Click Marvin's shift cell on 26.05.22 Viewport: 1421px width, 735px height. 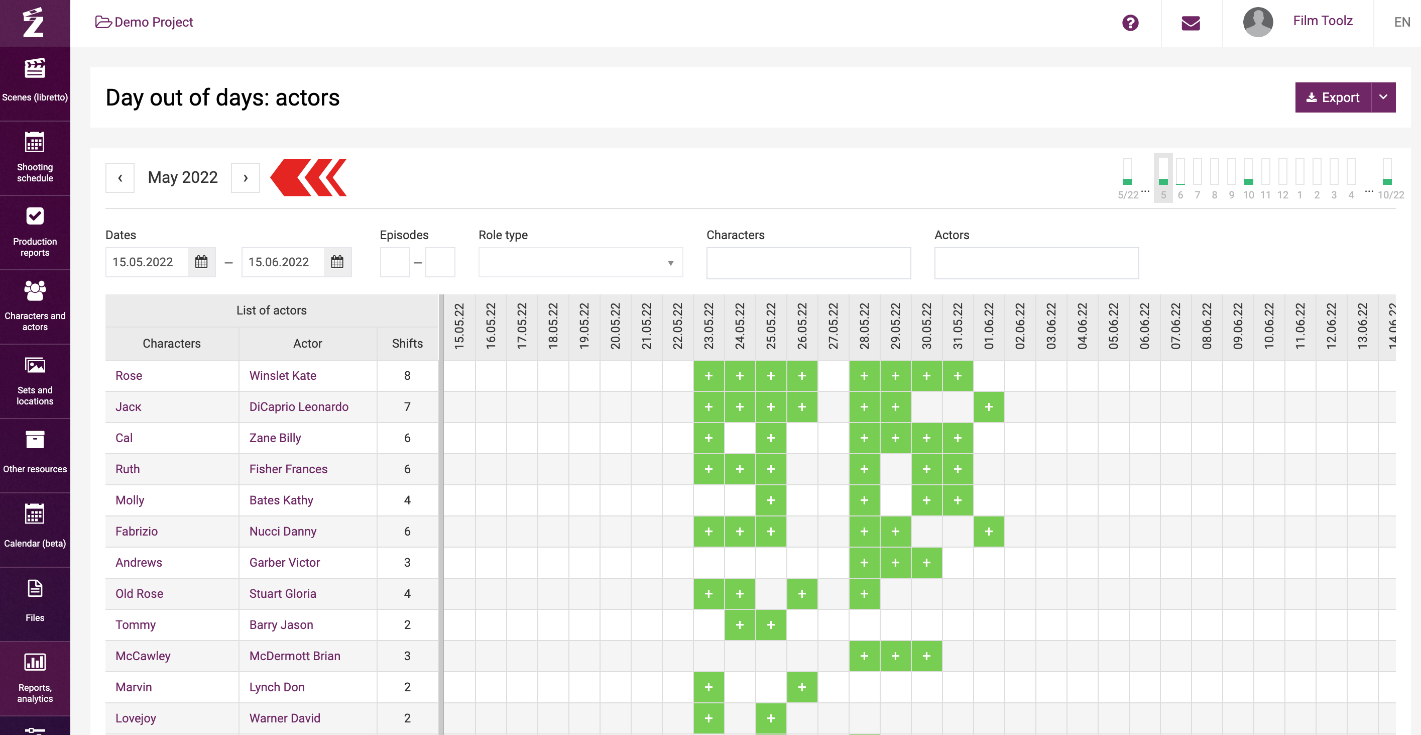(802, 688)
